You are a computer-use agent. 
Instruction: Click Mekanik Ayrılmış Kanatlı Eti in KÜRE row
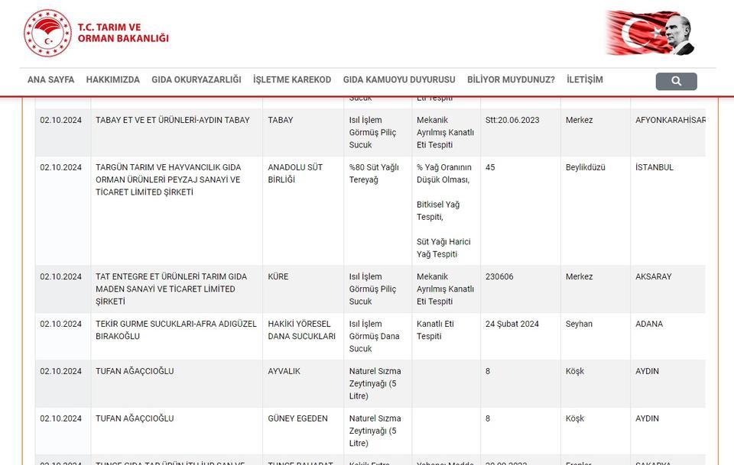[x=445, y=289]
